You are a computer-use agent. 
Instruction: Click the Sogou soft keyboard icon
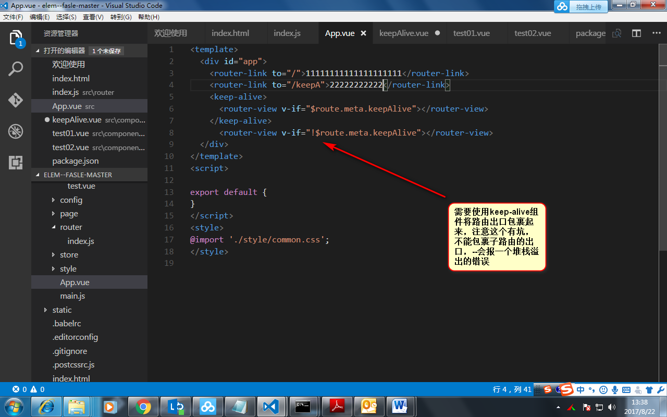[626, 389]
